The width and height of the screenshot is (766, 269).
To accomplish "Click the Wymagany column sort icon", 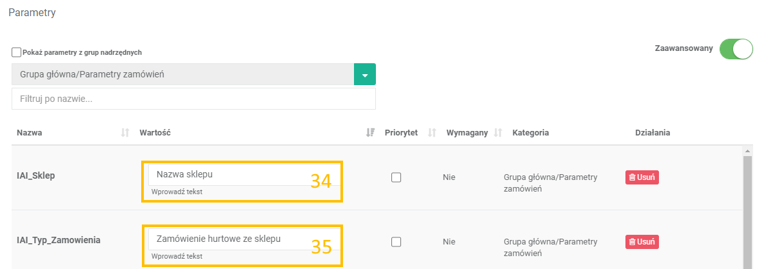I will point(498,133).
